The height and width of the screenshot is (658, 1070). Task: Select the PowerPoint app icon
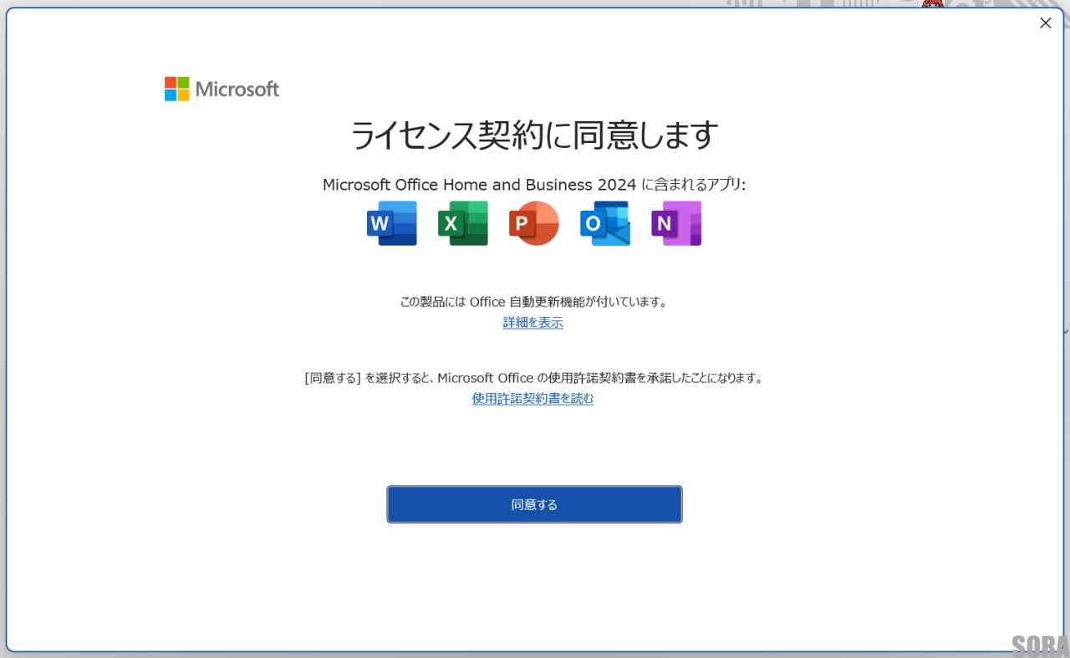(x=533, y=223)
